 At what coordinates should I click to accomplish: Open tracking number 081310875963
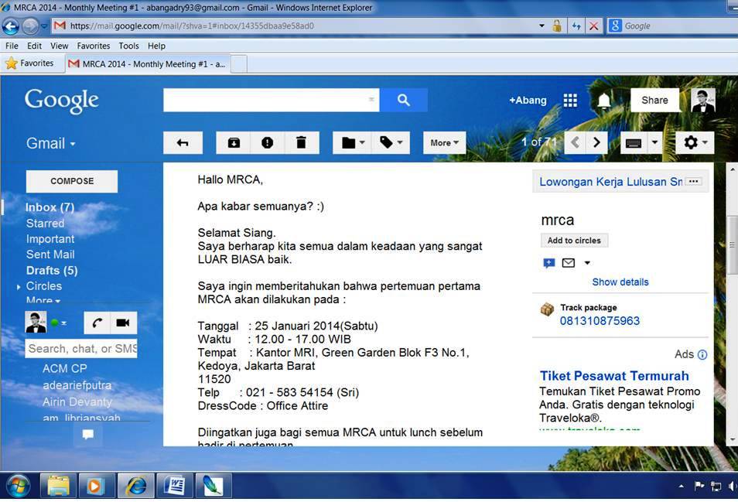600,321
